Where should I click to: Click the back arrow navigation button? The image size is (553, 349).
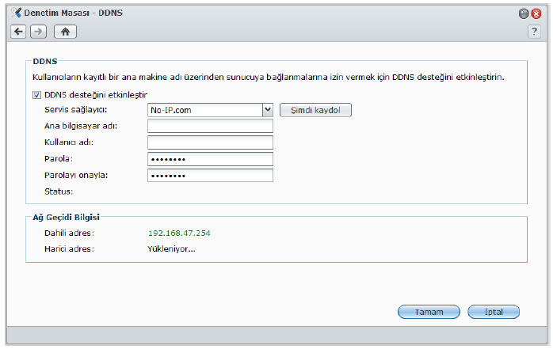point(19,31)
